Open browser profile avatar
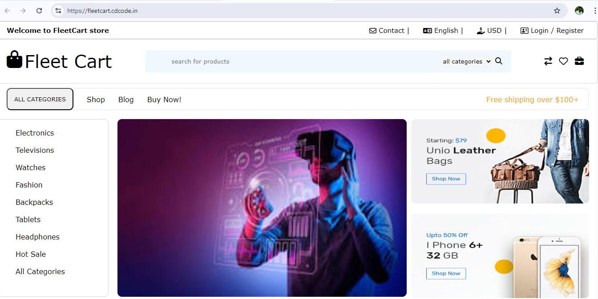 coord(579,11)
